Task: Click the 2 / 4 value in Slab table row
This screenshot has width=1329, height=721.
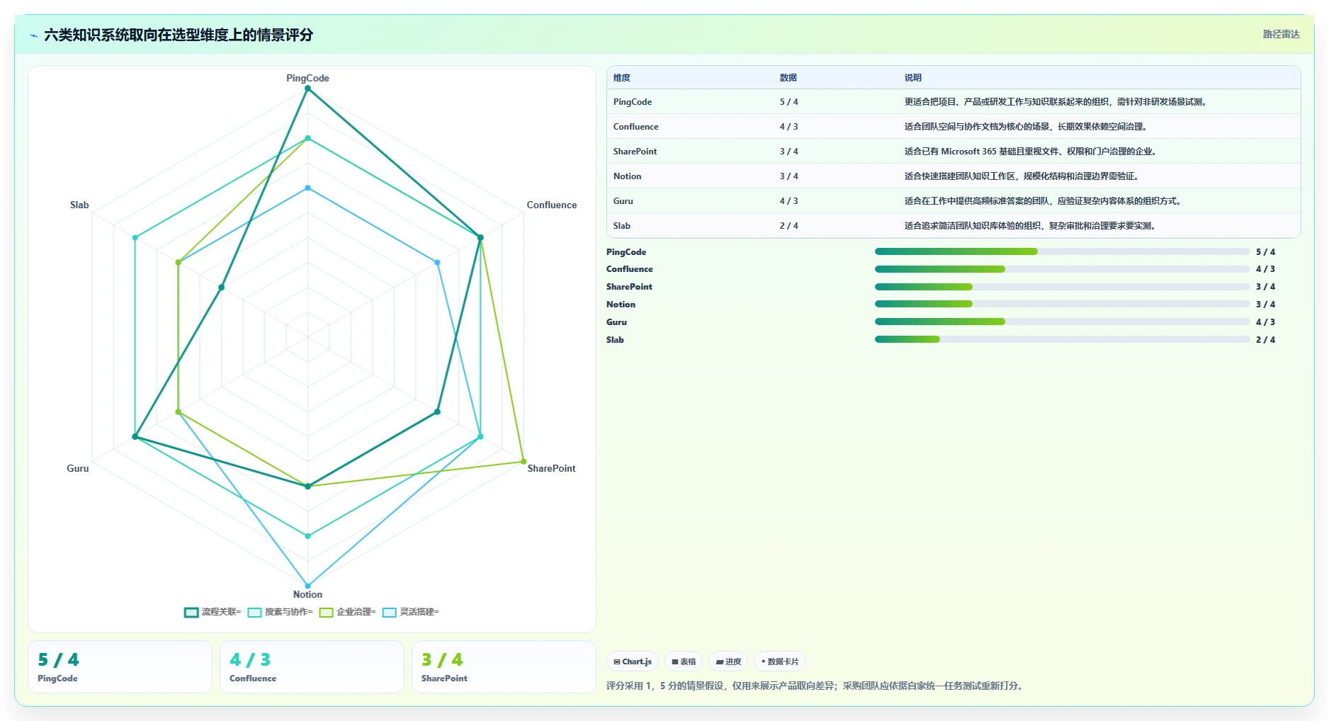Action: pos(788,226)
